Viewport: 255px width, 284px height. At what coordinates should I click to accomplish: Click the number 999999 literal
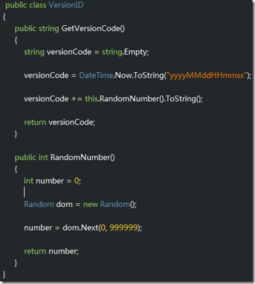point(124,228)
